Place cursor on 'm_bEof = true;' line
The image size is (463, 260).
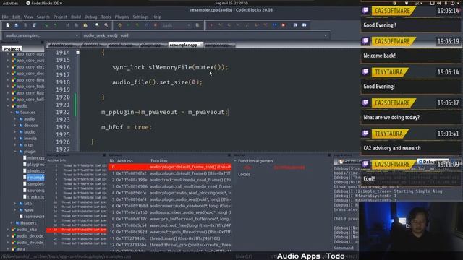pos(127,127)
